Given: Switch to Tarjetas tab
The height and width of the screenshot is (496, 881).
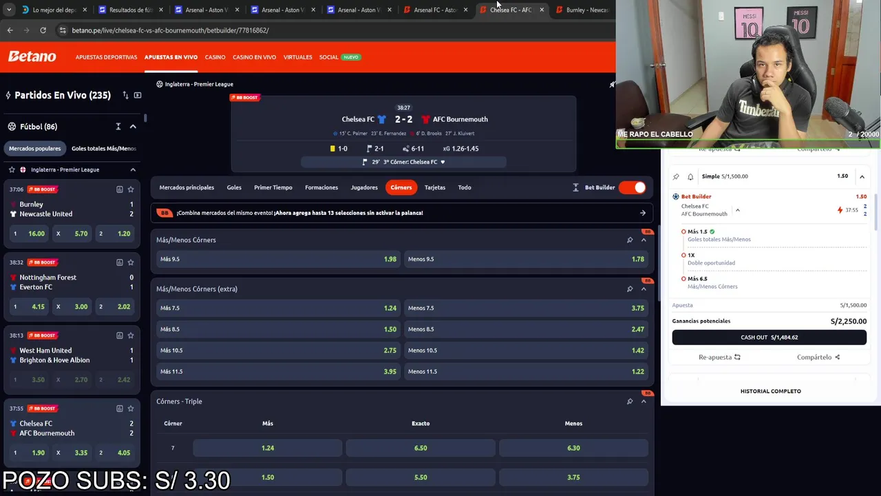Looking at the screenshot, I should 435,187.
